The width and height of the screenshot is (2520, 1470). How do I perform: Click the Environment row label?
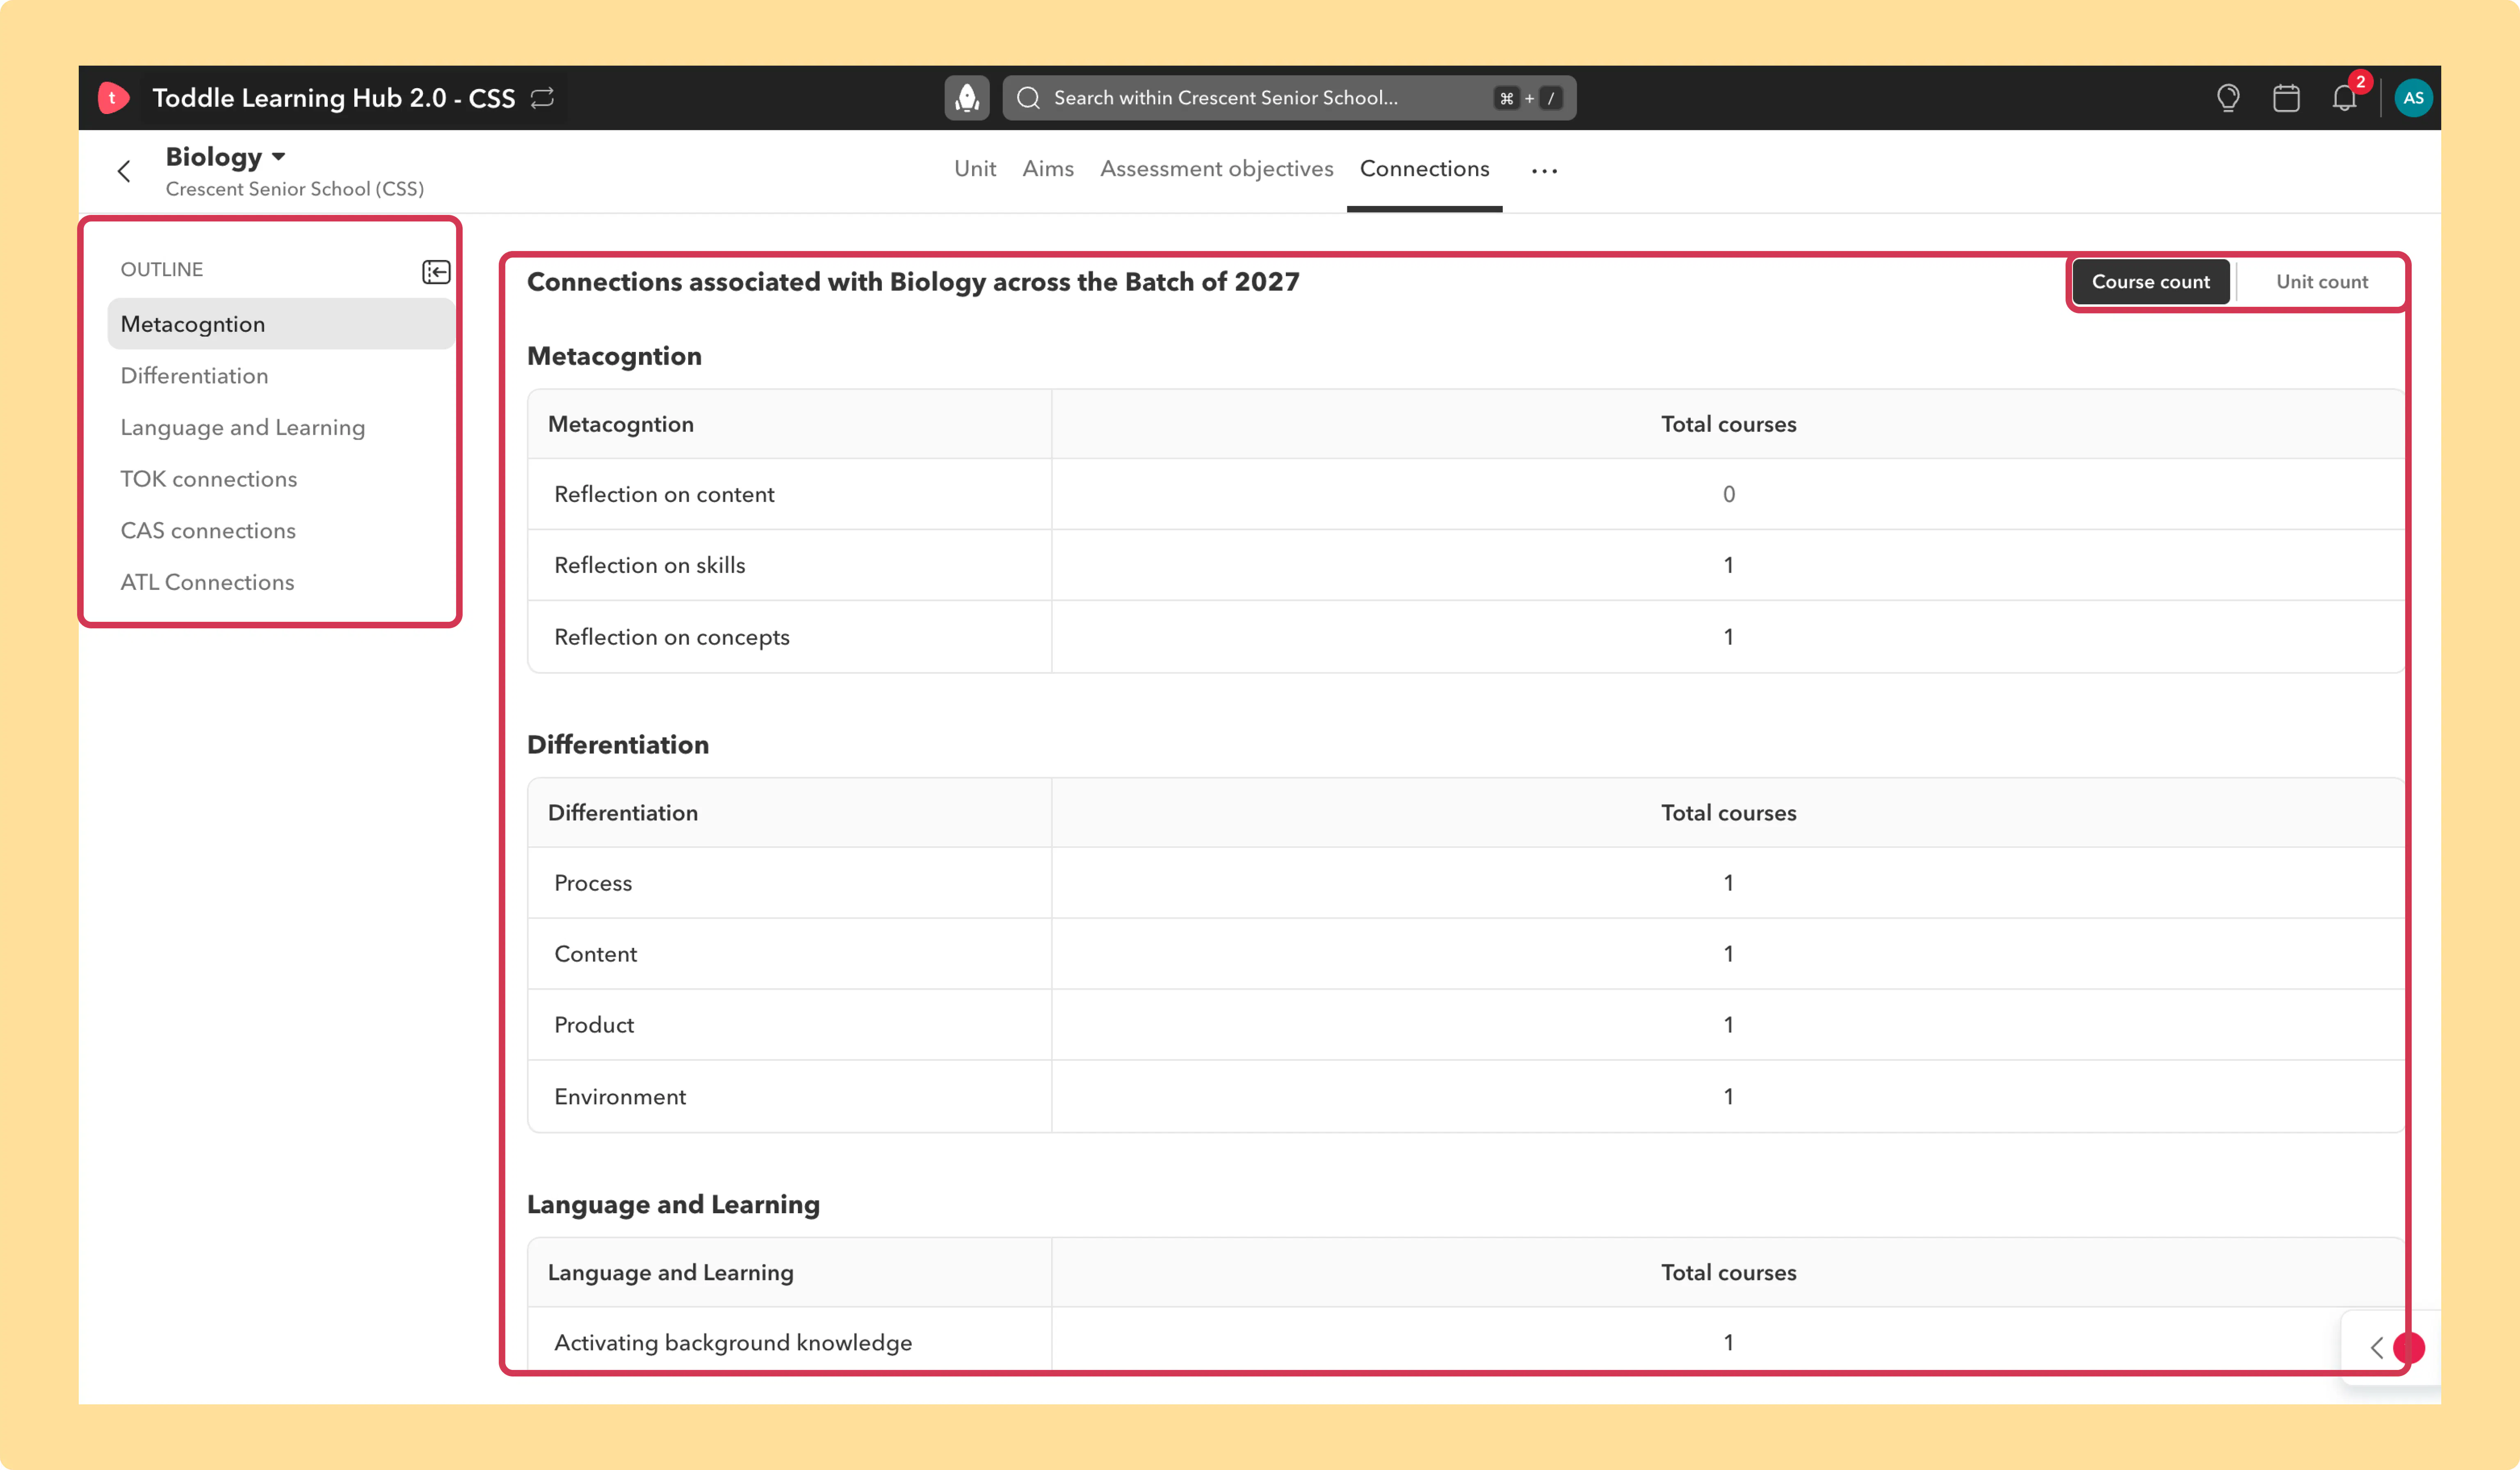tap(620, 1097)
